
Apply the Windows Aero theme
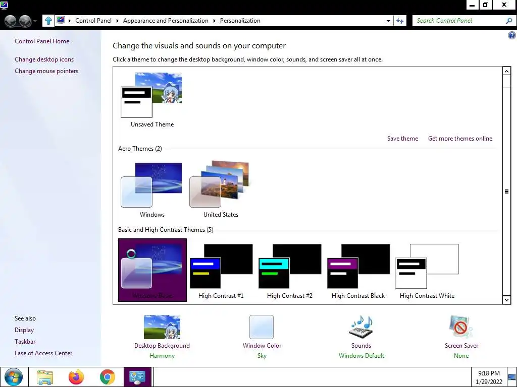pyautogui.click(x=151, y=189)
